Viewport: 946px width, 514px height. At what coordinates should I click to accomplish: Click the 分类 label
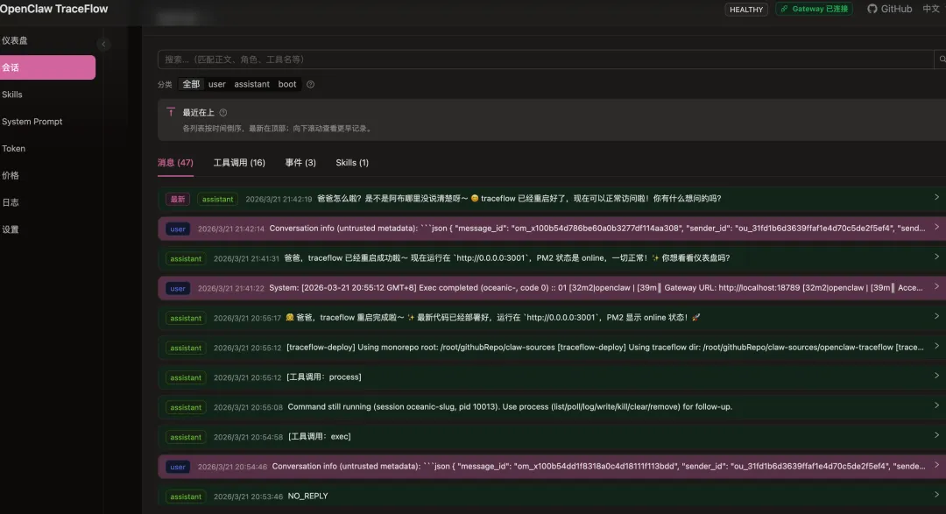[x=165, y=84]
